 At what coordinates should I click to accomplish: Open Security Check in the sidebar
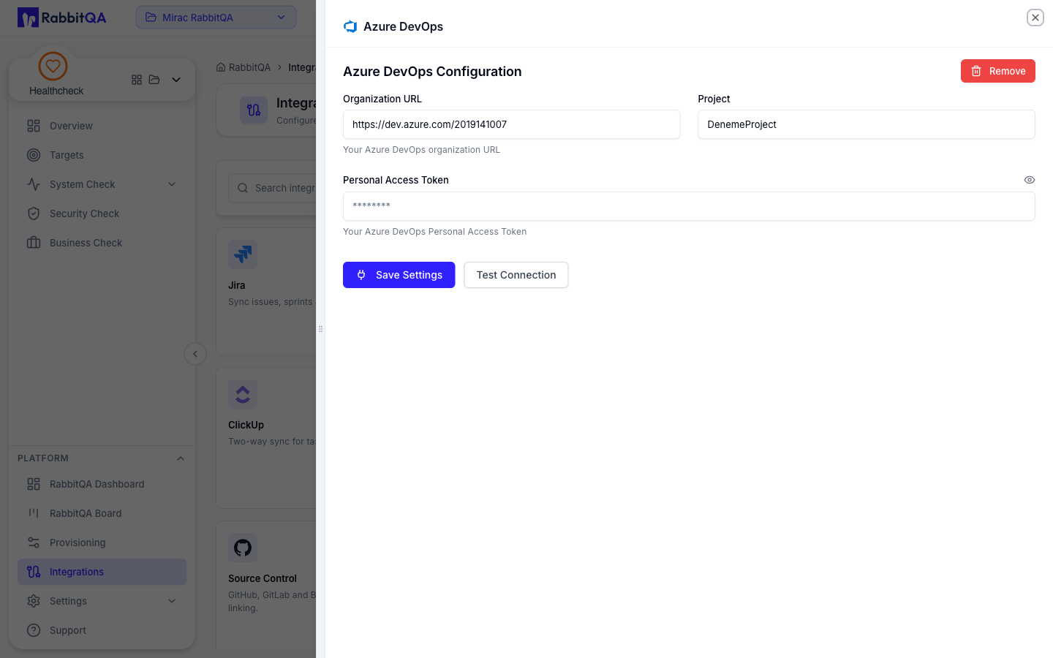(102, 213)
